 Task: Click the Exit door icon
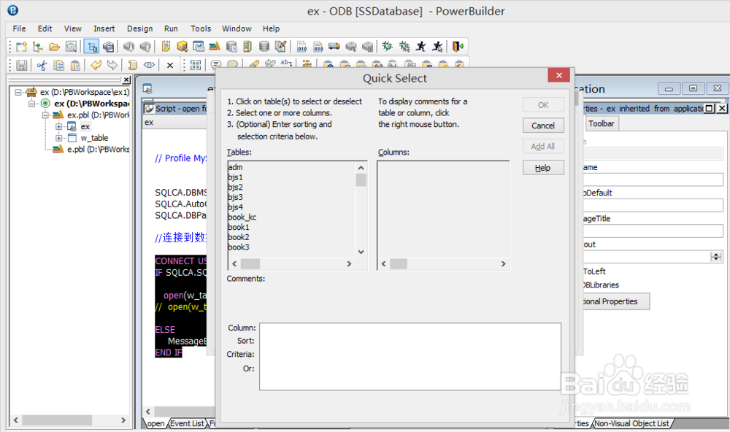pyautogui.click(x=458, y=47)
